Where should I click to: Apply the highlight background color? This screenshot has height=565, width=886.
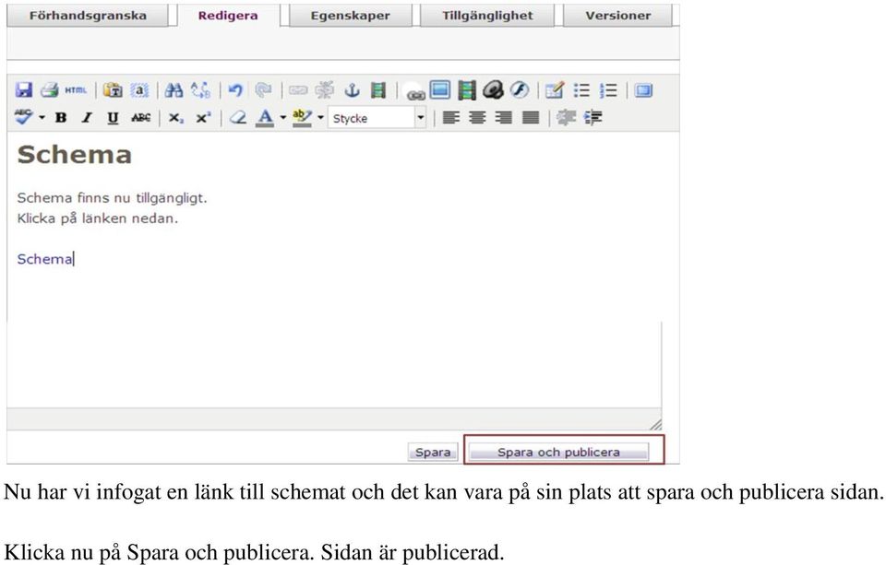coord(303,118)
